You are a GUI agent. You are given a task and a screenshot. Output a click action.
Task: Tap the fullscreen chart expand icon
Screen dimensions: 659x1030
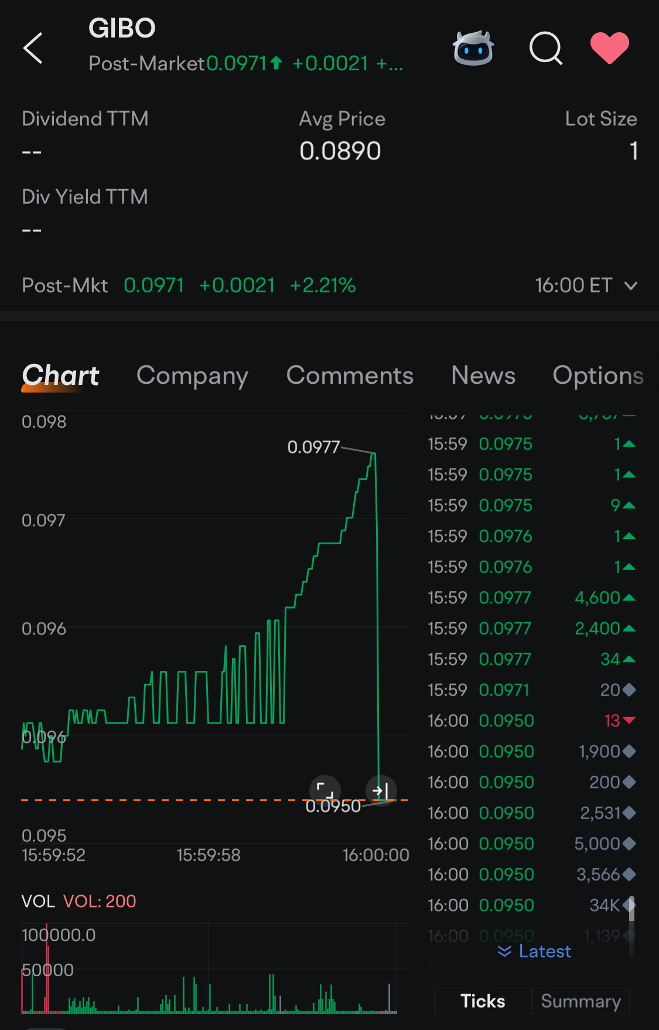click(325, 790)
